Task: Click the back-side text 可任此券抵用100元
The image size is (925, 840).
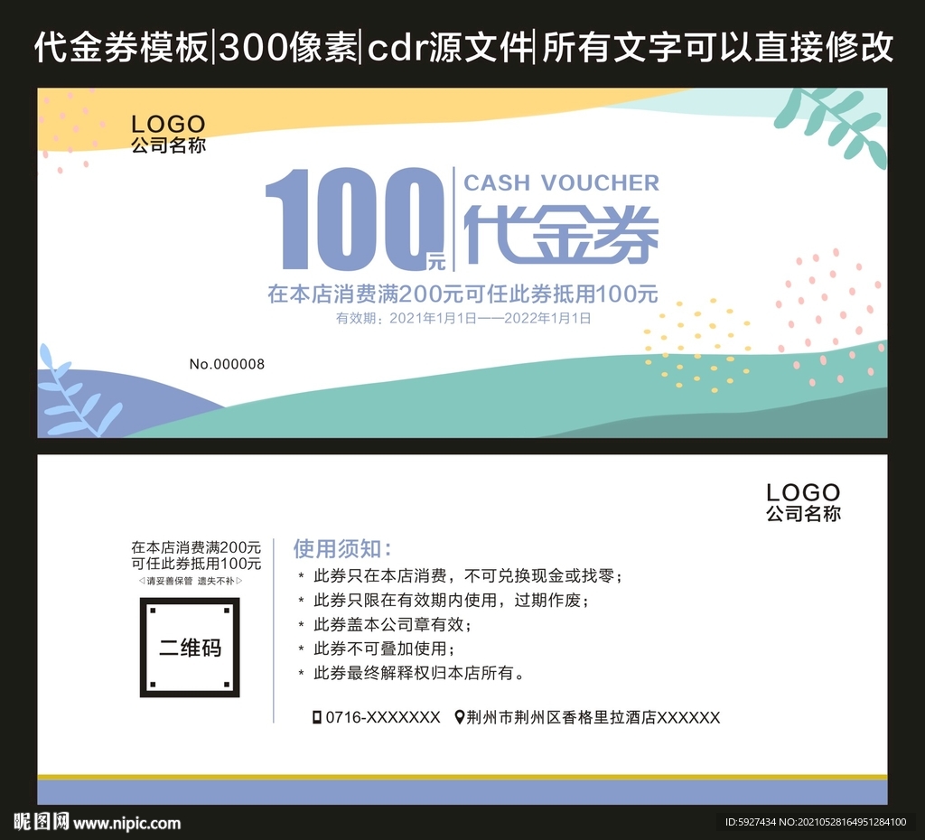Action: click(x=196, y=564)
